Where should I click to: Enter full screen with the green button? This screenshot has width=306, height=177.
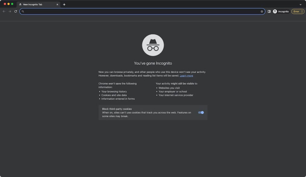pos(12,4)
